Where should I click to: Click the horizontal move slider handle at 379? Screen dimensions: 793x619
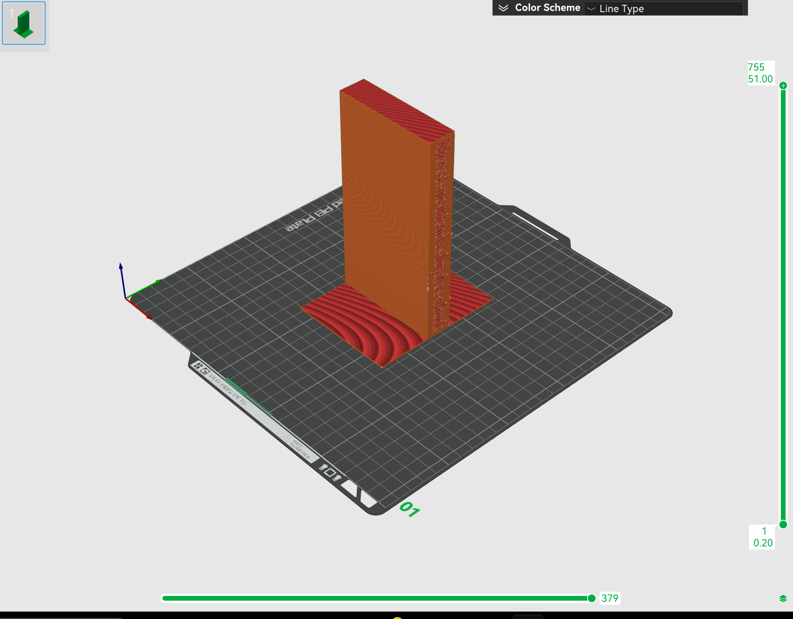click(x=591, y=598)
